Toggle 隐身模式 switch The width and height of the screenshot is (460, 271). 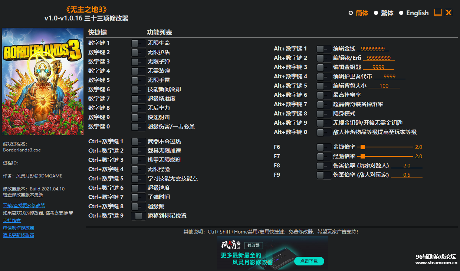tap(323, 114)
